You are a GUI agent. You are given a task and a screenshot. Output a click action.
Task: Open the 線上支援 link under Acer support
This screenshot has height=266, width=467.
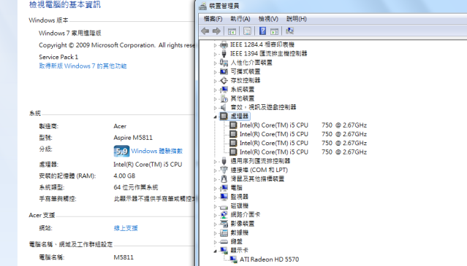click(x=126, y=228)
